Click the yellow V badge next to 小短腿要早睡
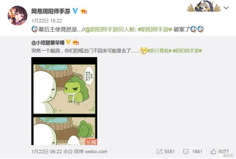 [x=68, y=42]
